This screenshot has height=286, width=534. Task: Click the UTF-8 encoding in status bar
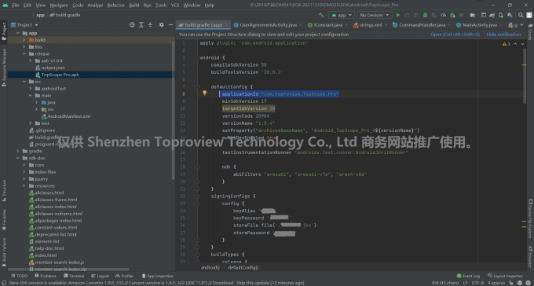pyautogui.click(x=477, y=283)
